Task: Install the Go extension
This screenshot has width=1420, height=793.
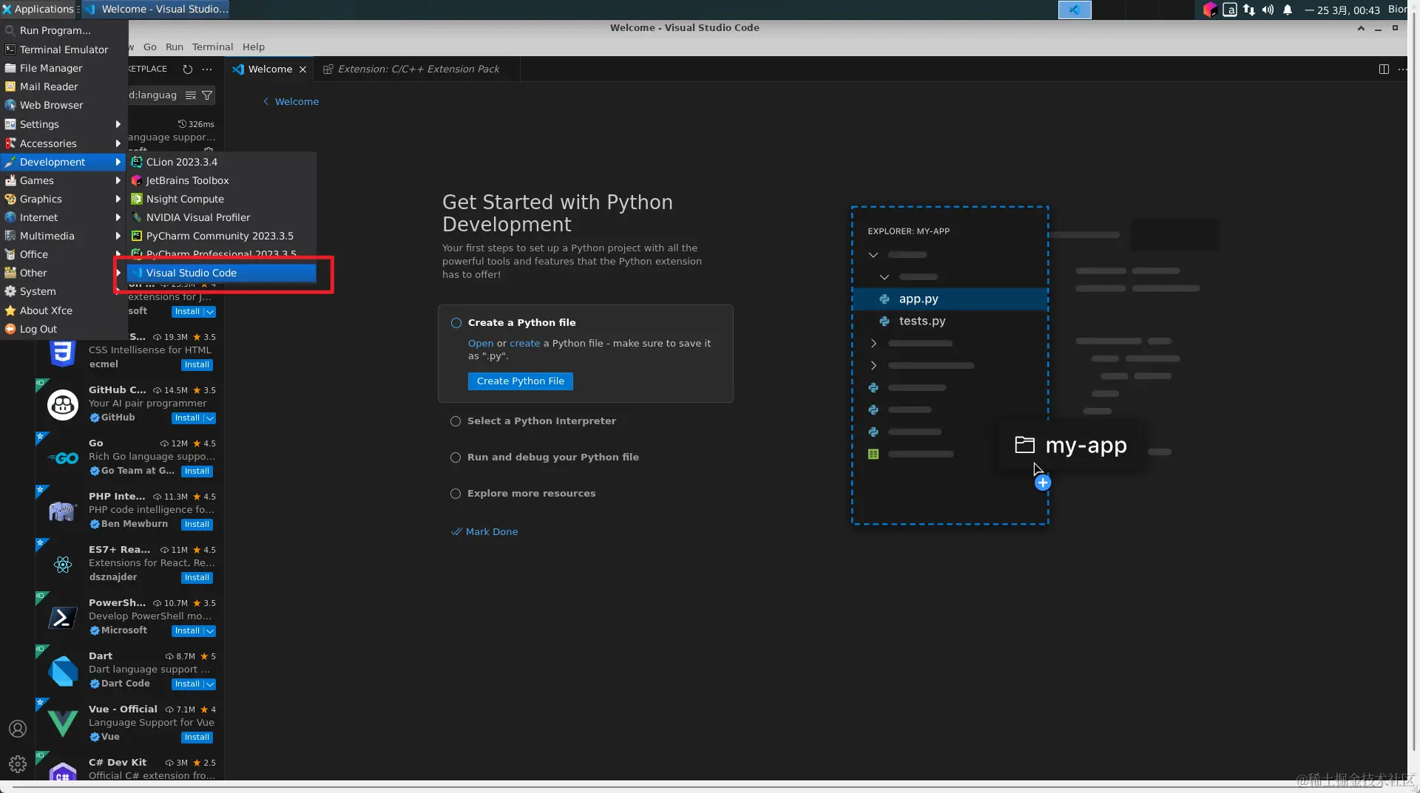Action: coord(197,472)
